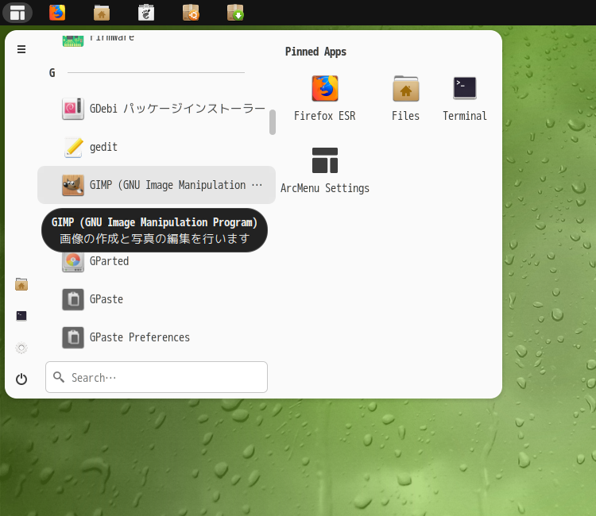The image size is (596, 516).
Task: Click the Search input field
Action: tap(157, 377)
